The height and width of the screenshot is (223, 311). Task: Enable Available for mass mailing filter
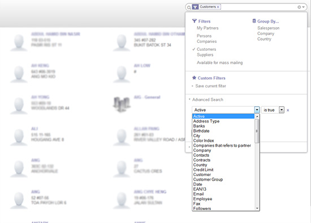point(219,63)
